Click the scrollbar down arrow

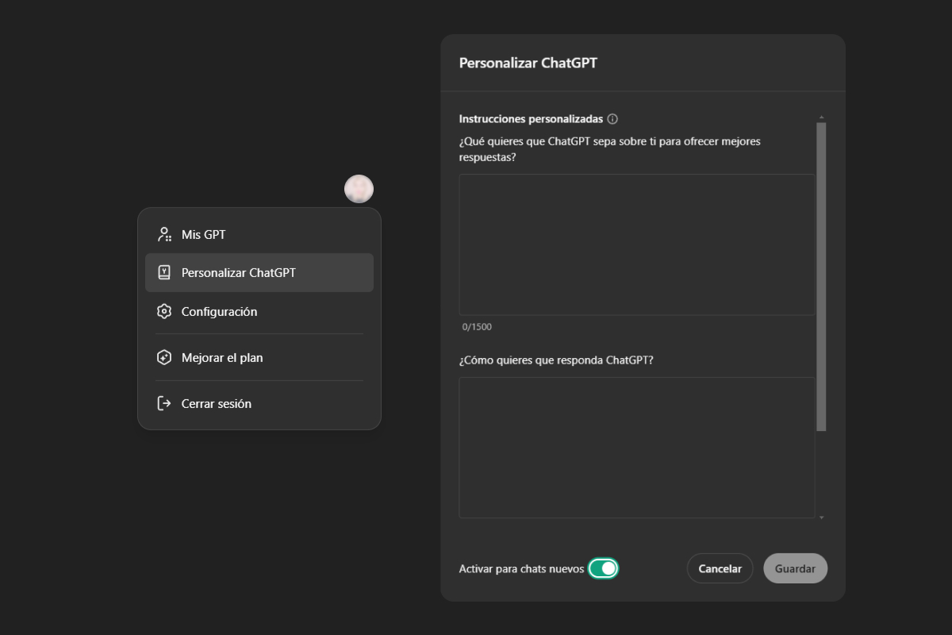(821, 518)
